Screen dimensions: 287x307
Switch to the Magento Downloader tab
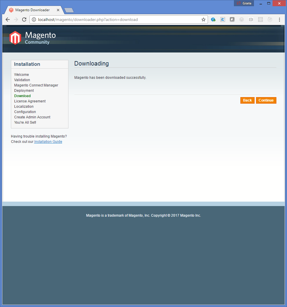(x=32, y=10)
